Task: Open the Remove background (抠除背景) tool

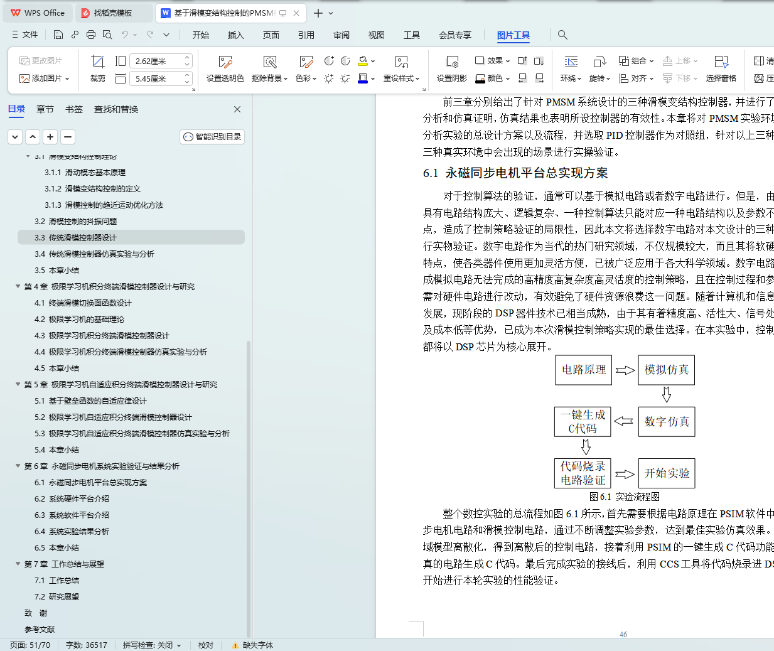Action: pos(269,68)
